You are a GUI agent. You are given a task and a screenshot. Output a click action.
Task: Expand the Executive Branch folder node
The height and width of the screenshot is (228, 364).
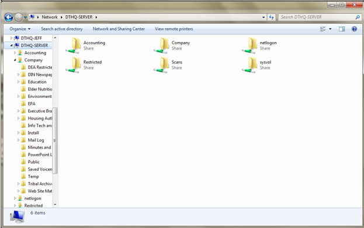pyautogui.click(x=18, y=111)
